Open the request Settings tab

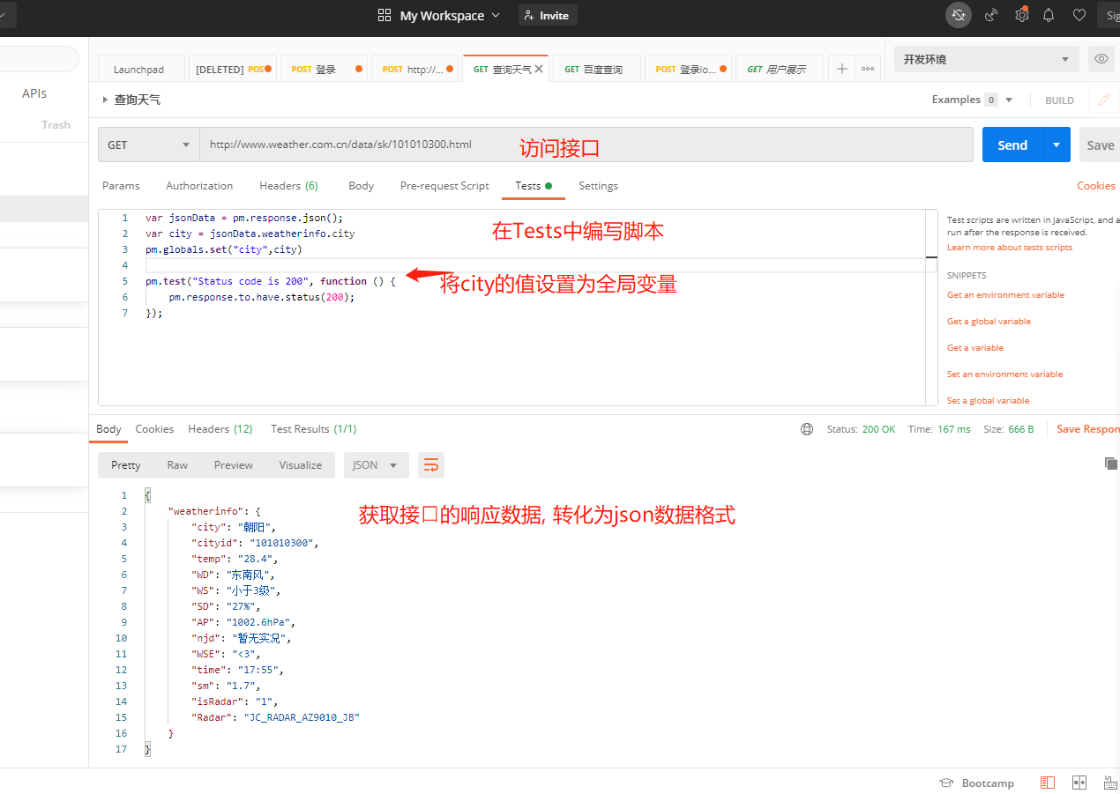pos(598,186)
